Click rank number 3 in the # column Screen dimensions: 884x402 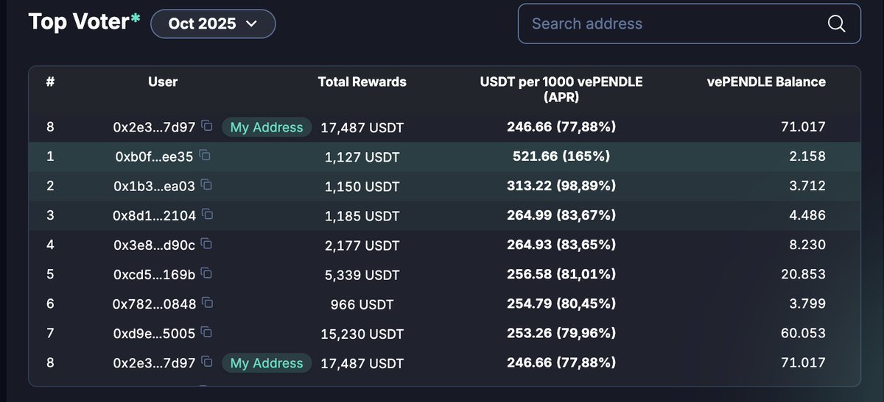click(x=50, y=215)
